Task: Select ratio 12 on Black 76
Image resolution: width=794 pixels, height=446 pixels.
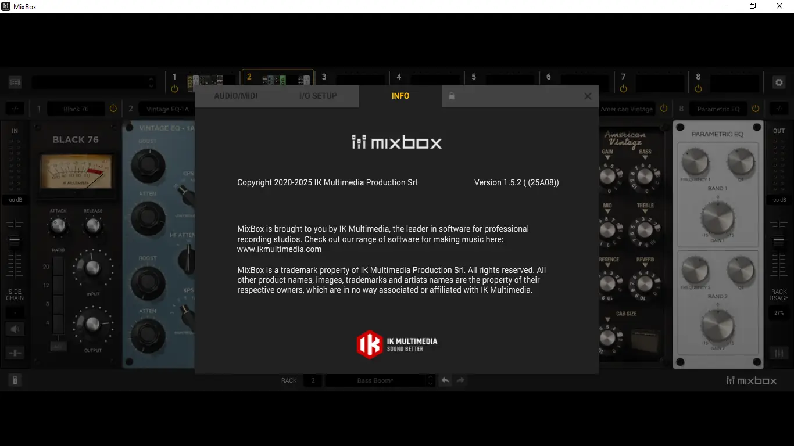Action: pyautogui.click(x=58, y=285)
